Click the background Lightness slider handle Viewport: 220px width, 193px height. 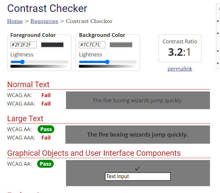pyautogui.click(x=107, y=62)
